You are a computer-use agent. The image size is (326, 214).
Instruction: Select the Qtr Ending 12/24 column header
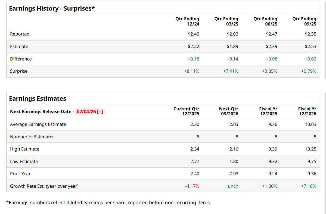pyautogui.click(x=187, y=21)
